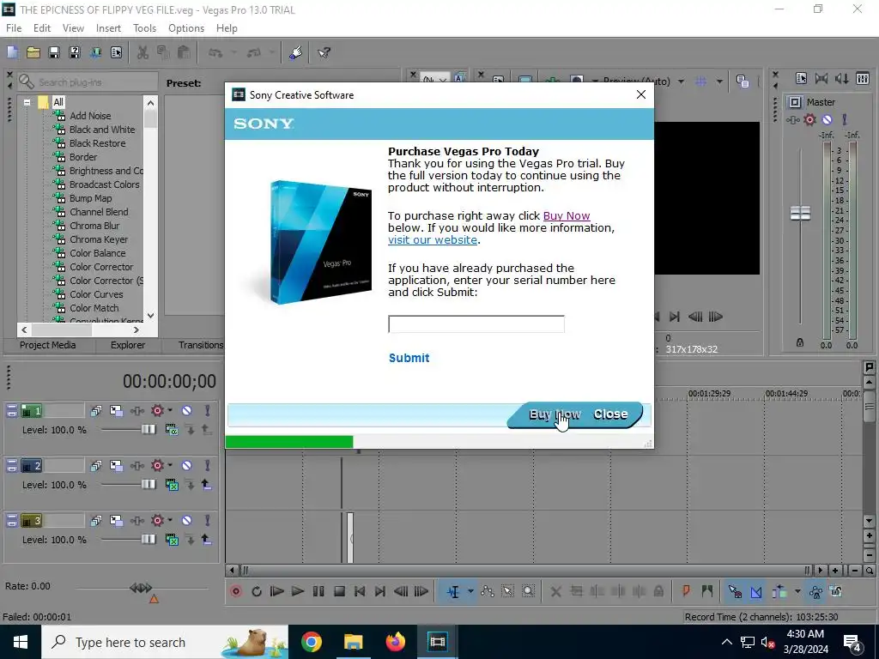
Task: Click Pause in the transport bar
Action: tap(318, 591)
